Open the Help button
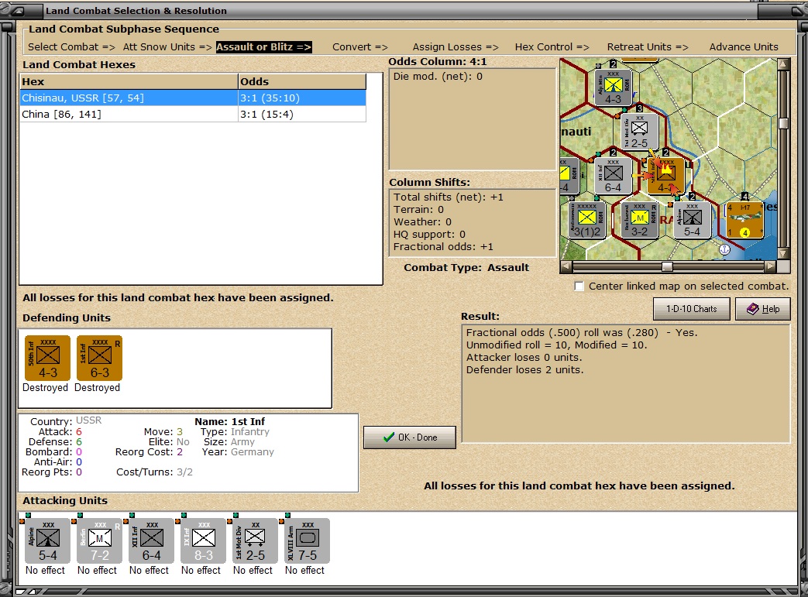Image resolution: width=808 pixels, height=597 pixels. (763, 309)
